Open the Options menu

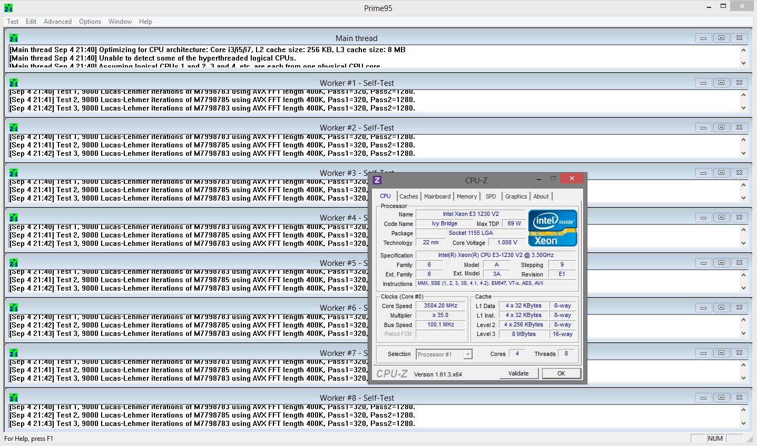click(90, 22)
